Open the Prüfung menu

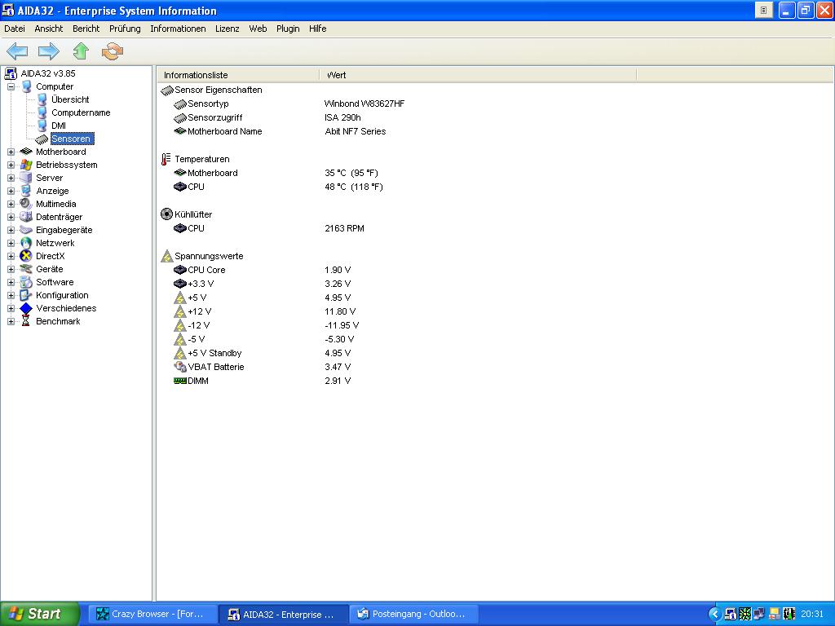click(x=125, y=29)
